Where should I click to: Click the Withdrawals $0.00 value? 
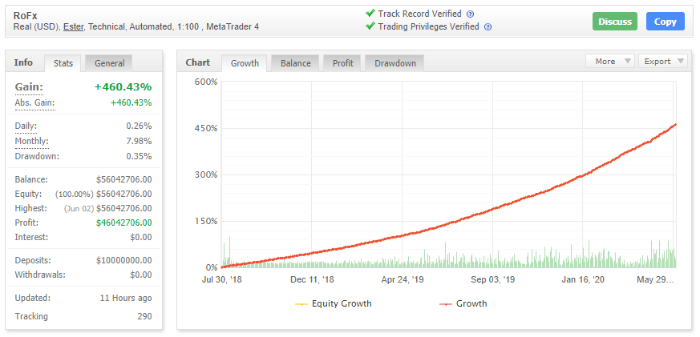[140, 275]
